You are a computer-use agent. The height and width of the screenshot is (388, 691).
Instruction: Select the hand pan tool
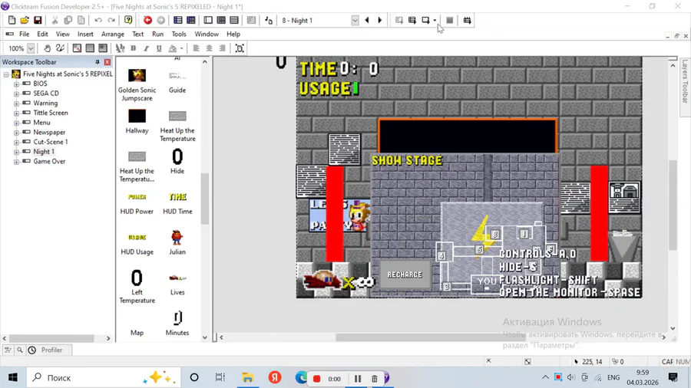[47, 48]
